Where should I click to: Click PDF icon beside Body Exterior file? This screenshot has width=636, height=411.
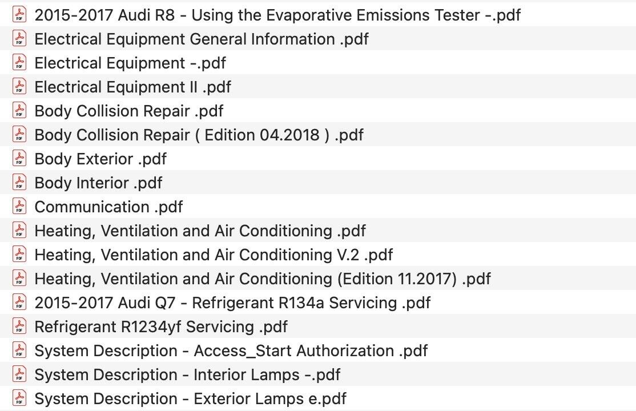click(x=19, y=158)
